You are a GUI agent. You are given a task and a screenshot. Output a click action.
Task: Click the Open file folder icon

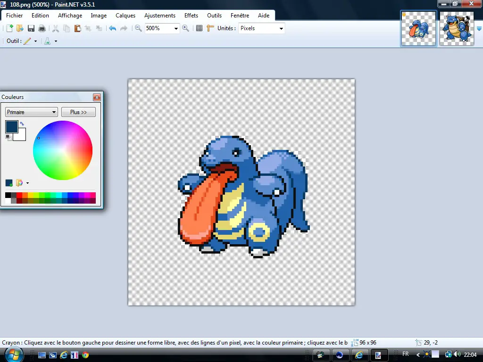pyautogui.click(x=20, y=28)
